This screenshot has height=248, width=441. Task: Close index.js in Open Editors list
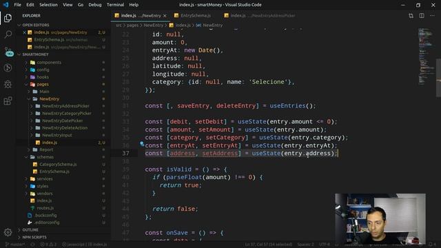point(24,32)
